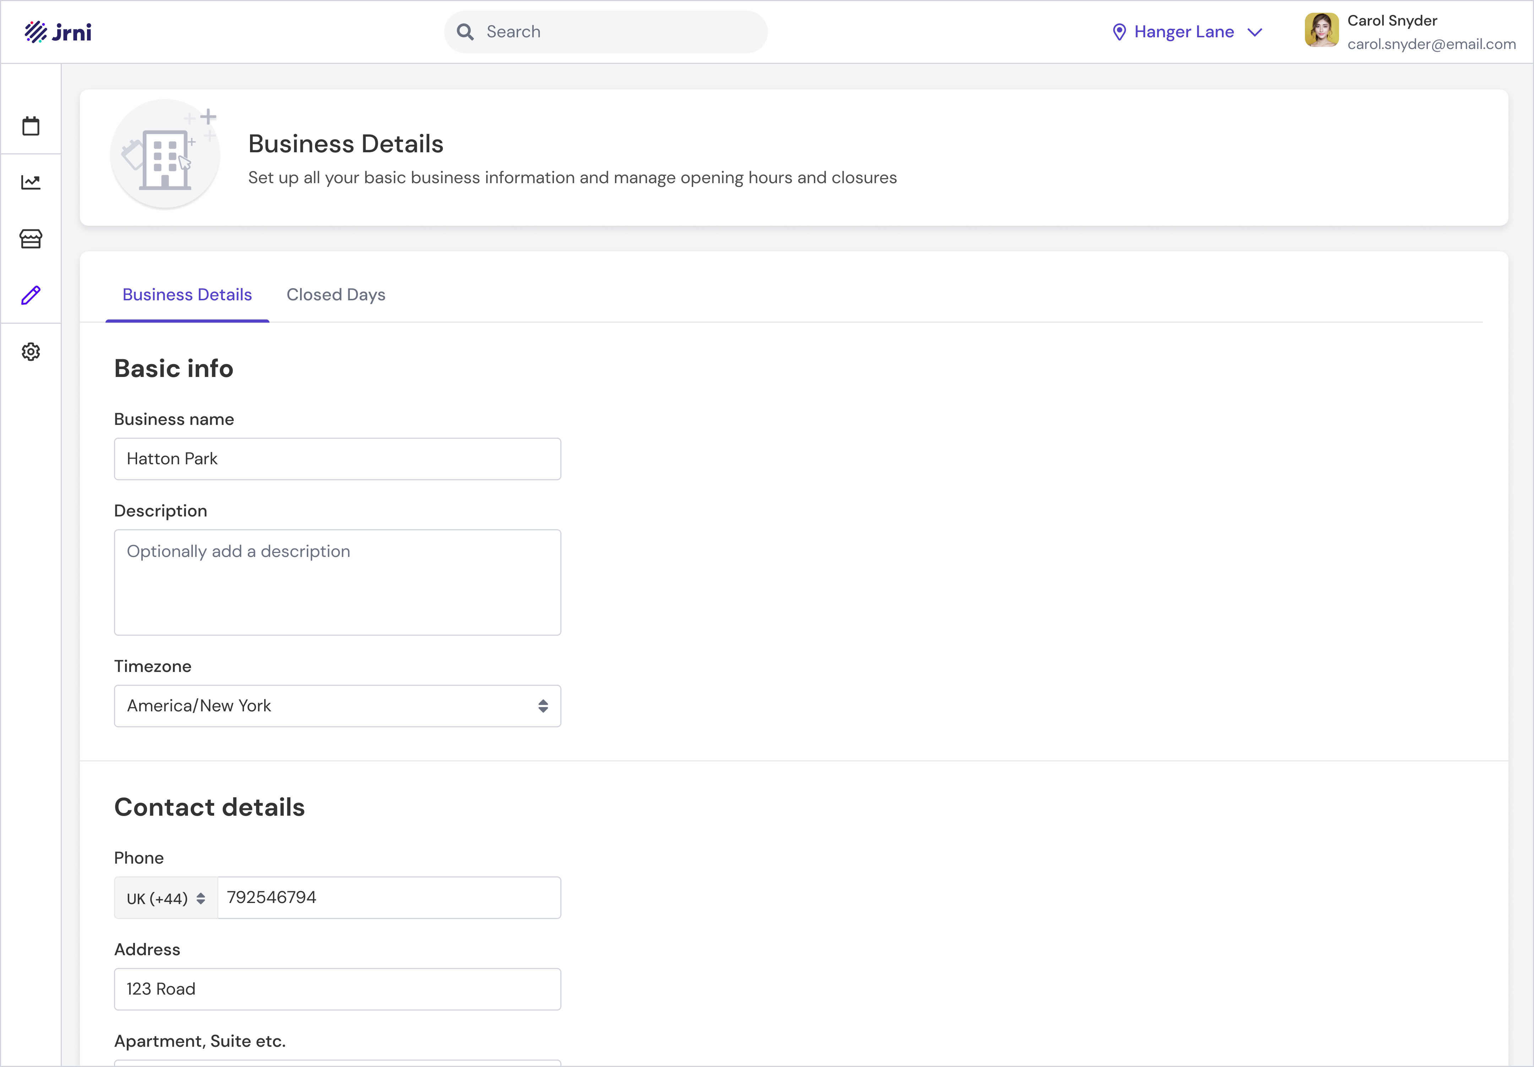Click the Timezone label
The width and height of the screenshot is (1534, 1067).
tap(152, 666)
